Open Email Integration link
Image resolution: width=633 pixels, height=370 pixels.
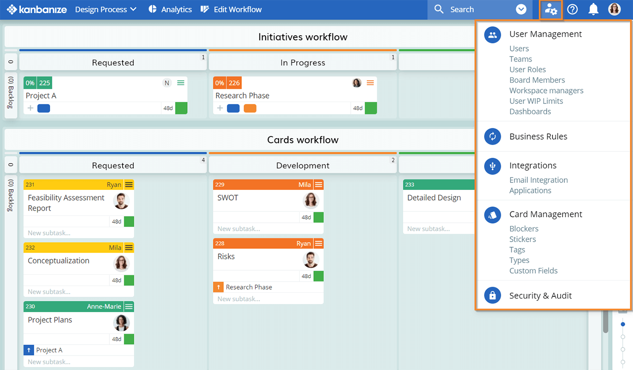click(538, 180)
